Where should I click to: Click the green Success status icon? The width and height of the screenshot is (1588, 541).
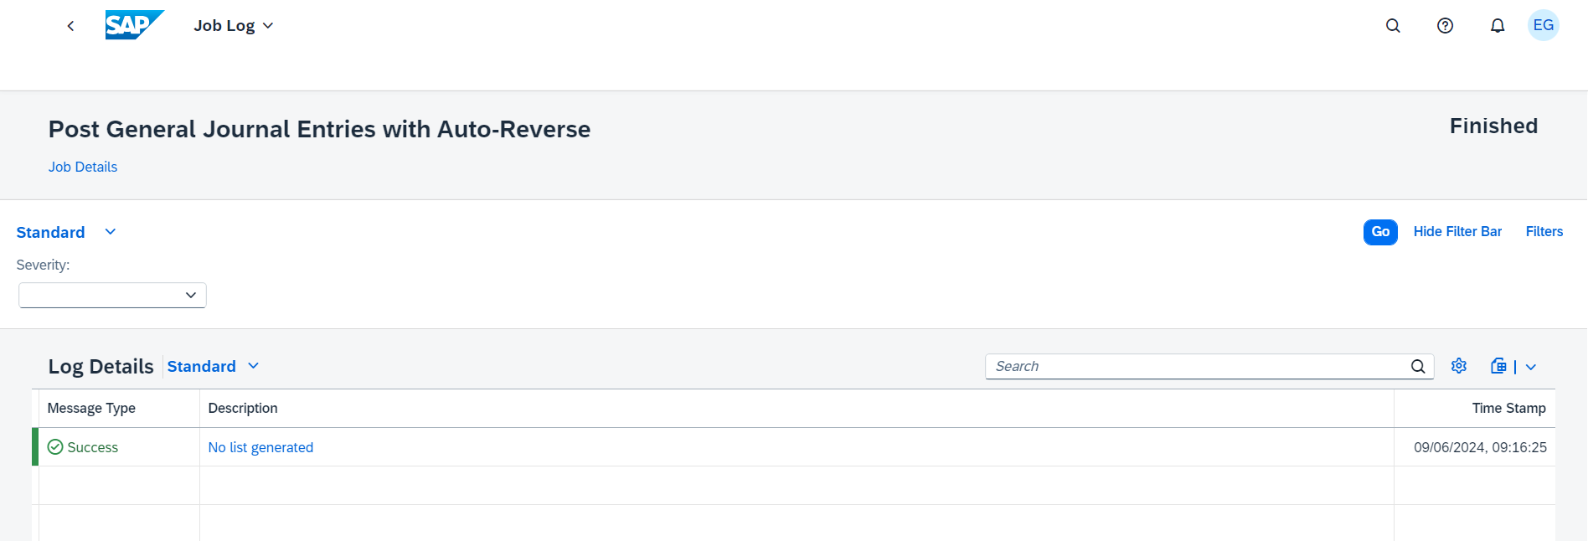55,447
